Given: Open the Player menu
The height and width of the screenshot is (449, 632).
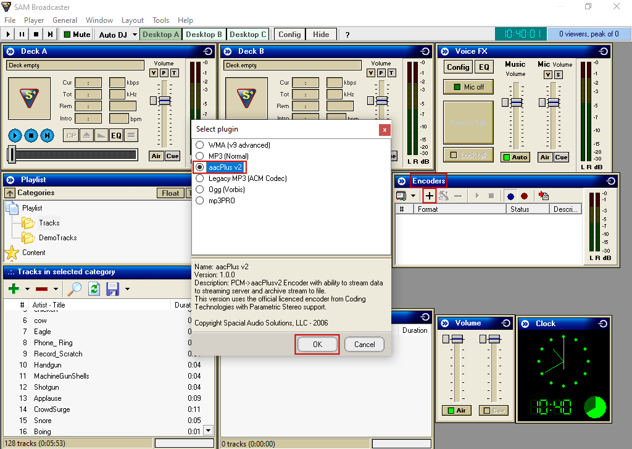Looking at the screenshot, I should pyautogui.click(x=34, y=20).
